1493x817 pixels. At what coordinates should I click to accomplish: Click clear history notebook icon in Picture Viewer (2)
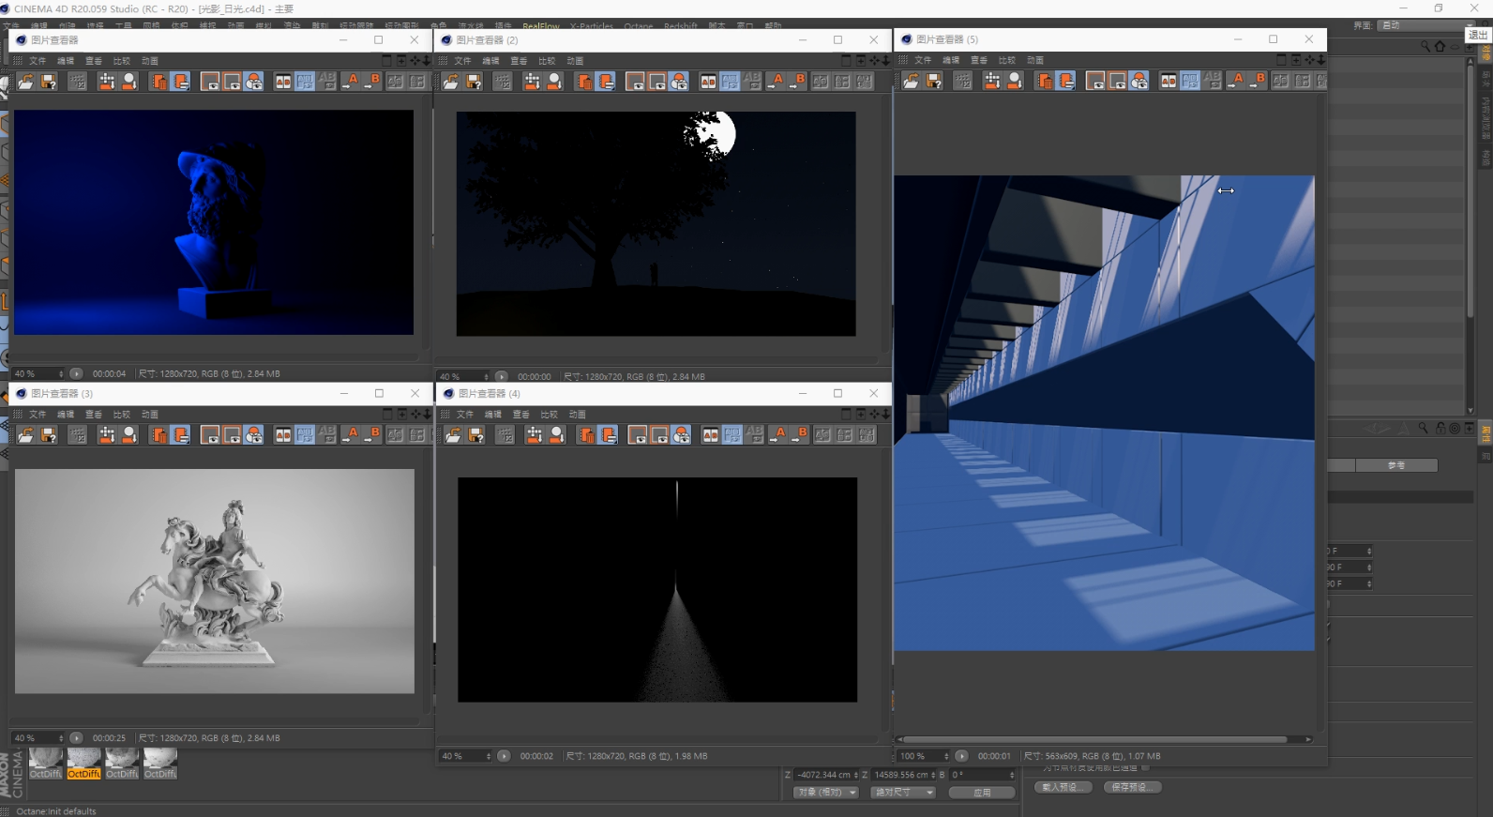(606, 82)
